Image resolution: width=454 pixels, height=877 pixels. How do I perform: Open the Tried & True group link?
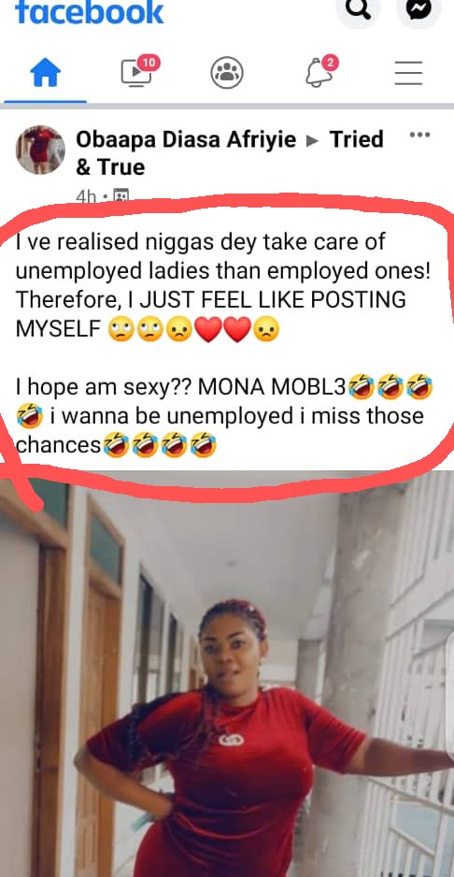click(x=230, y=152)
